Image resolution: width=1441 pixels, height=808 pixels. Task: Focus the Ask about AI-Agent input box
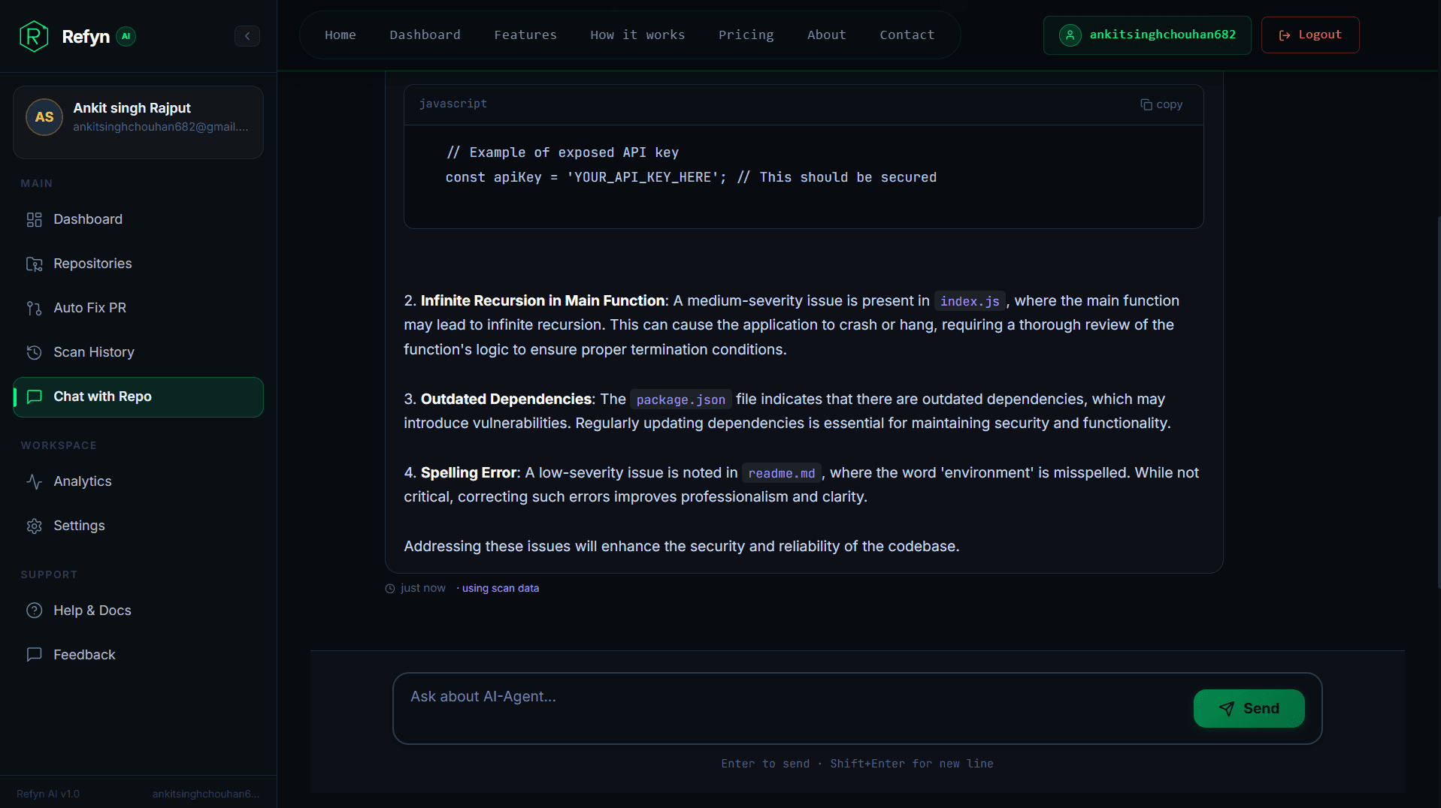pyautogui.click(x=789, y=707)
